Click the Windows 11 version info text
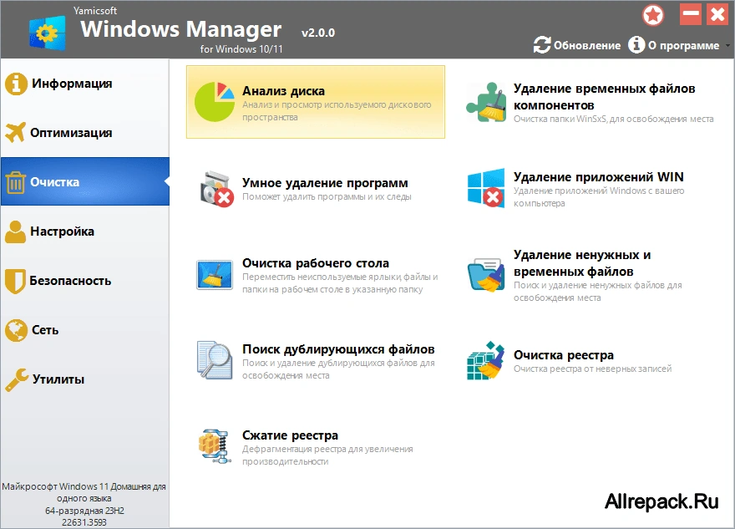This screenshot has width=735, height=529. (x=84, y=504)
